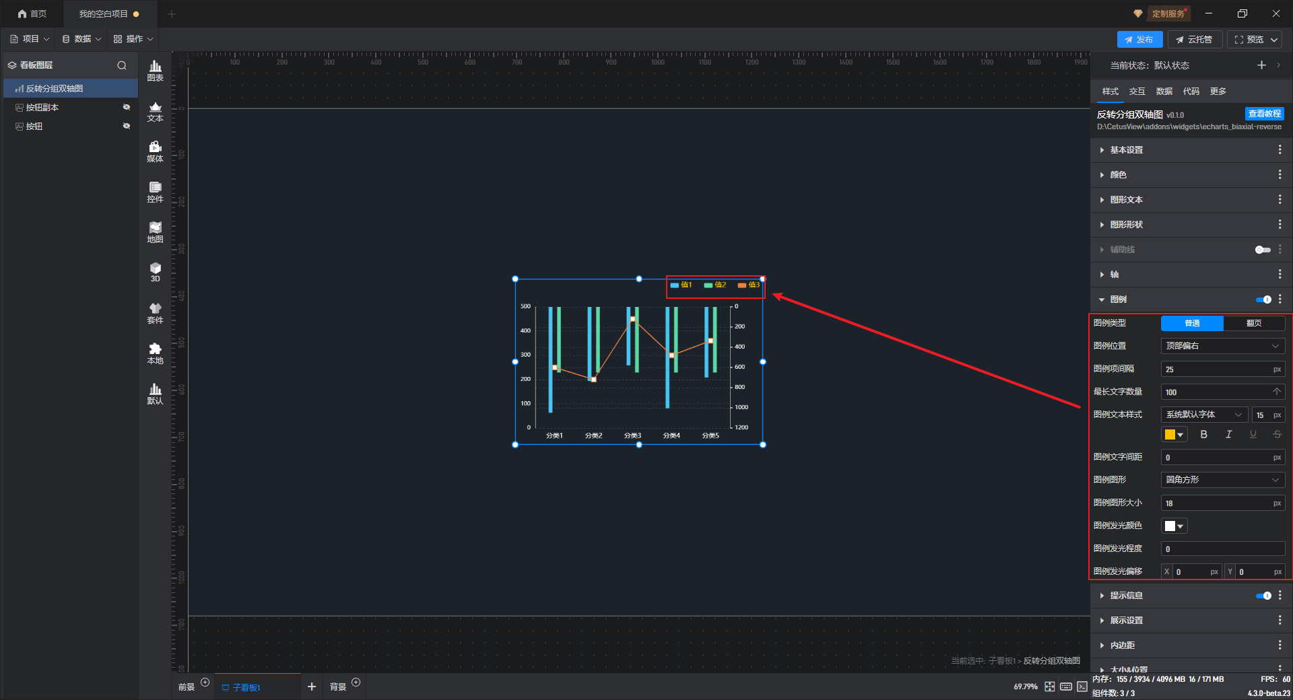Open the 本地 local components panel
This screenshot has width=1293, height=700.
tap(155, 353)
